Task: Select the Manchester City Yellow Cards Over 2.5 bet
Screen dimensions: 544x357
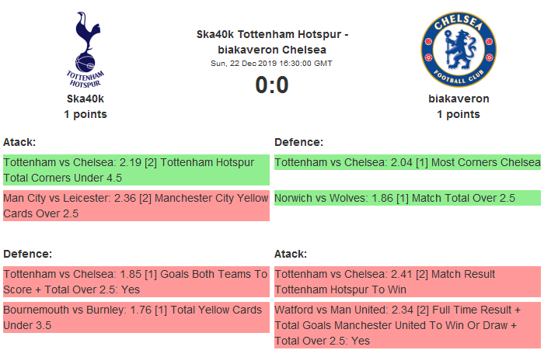Action: coord(136,206)
